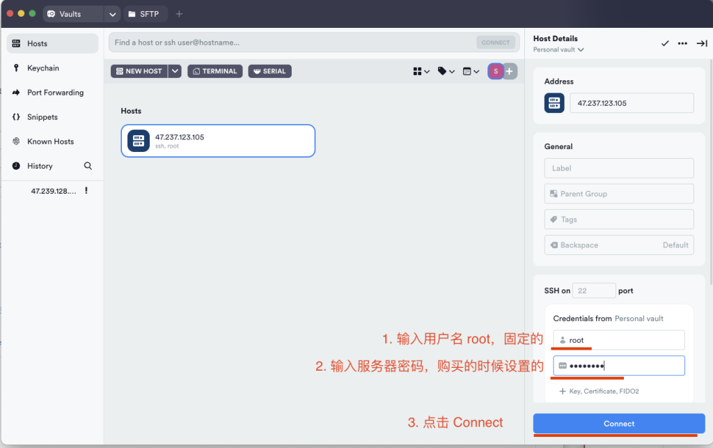Open a local TERMINAL
713x448 pixels.
[x=215, y=71]
